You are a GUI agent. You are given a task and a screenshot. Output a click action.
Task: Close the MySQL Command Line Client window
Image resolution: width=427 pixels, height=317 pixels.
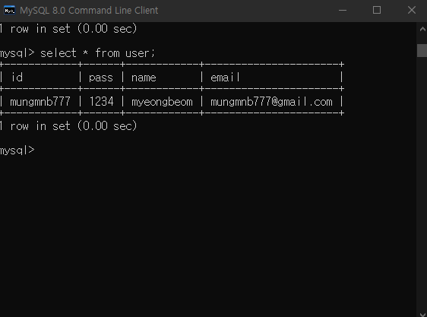pyautogui.click(x=412, y=11)
